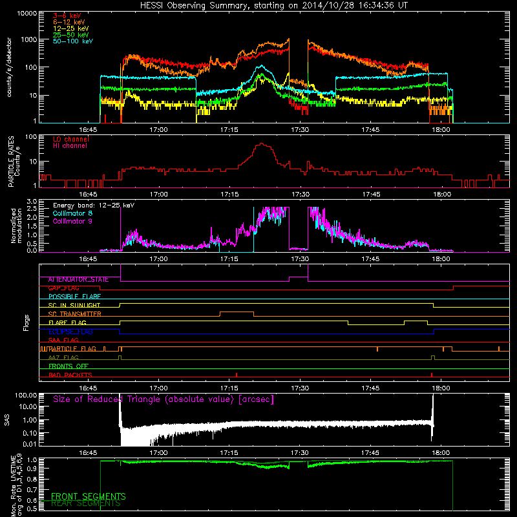517x517 pixels.
Task: Click the SC_TRANSMITTER flag label
Action: [75, 314]
